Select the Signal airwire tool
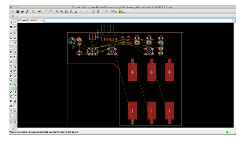The height and width of the screenshot is (147, 245). click(15, 106)
